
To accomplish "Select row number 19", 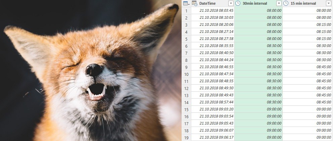I will (186, 138).
